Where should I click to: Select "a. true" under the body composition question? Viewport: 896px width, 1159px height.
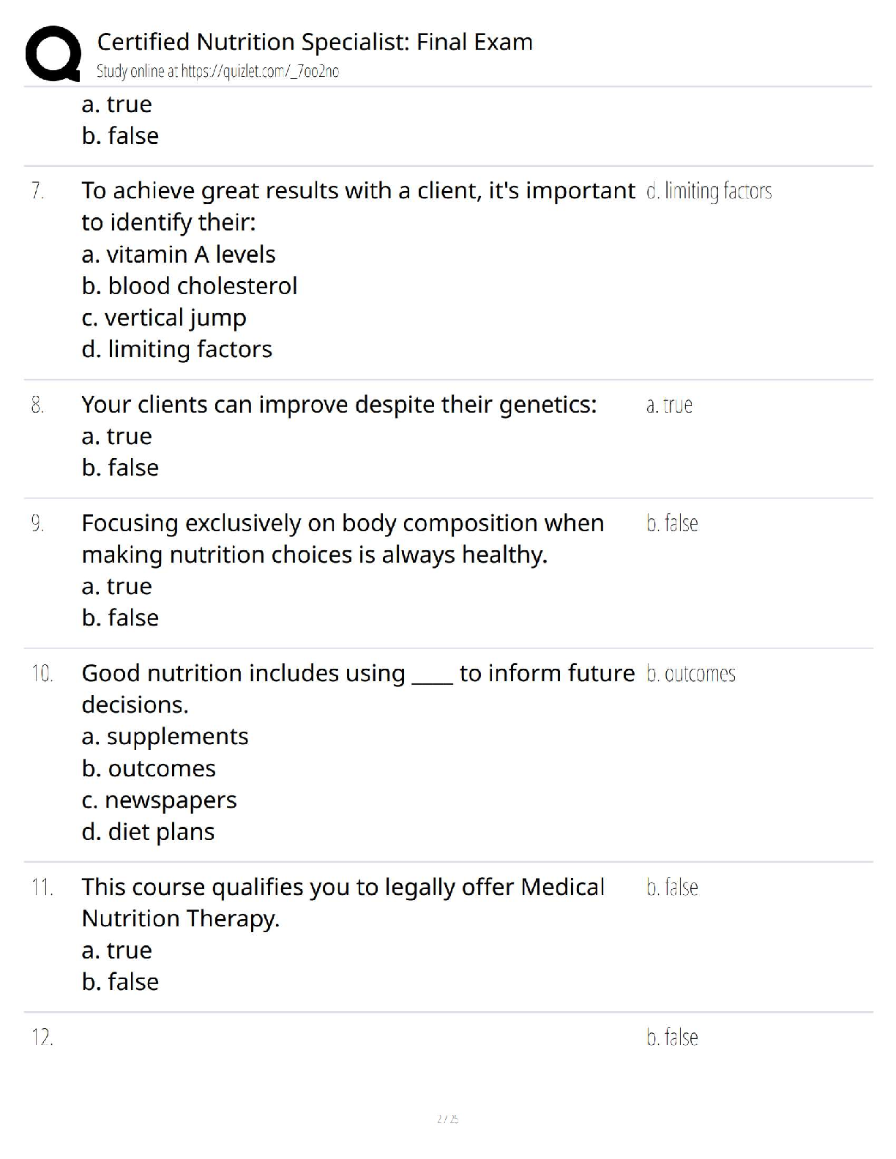pyautogui.click(x=117, y=586)
